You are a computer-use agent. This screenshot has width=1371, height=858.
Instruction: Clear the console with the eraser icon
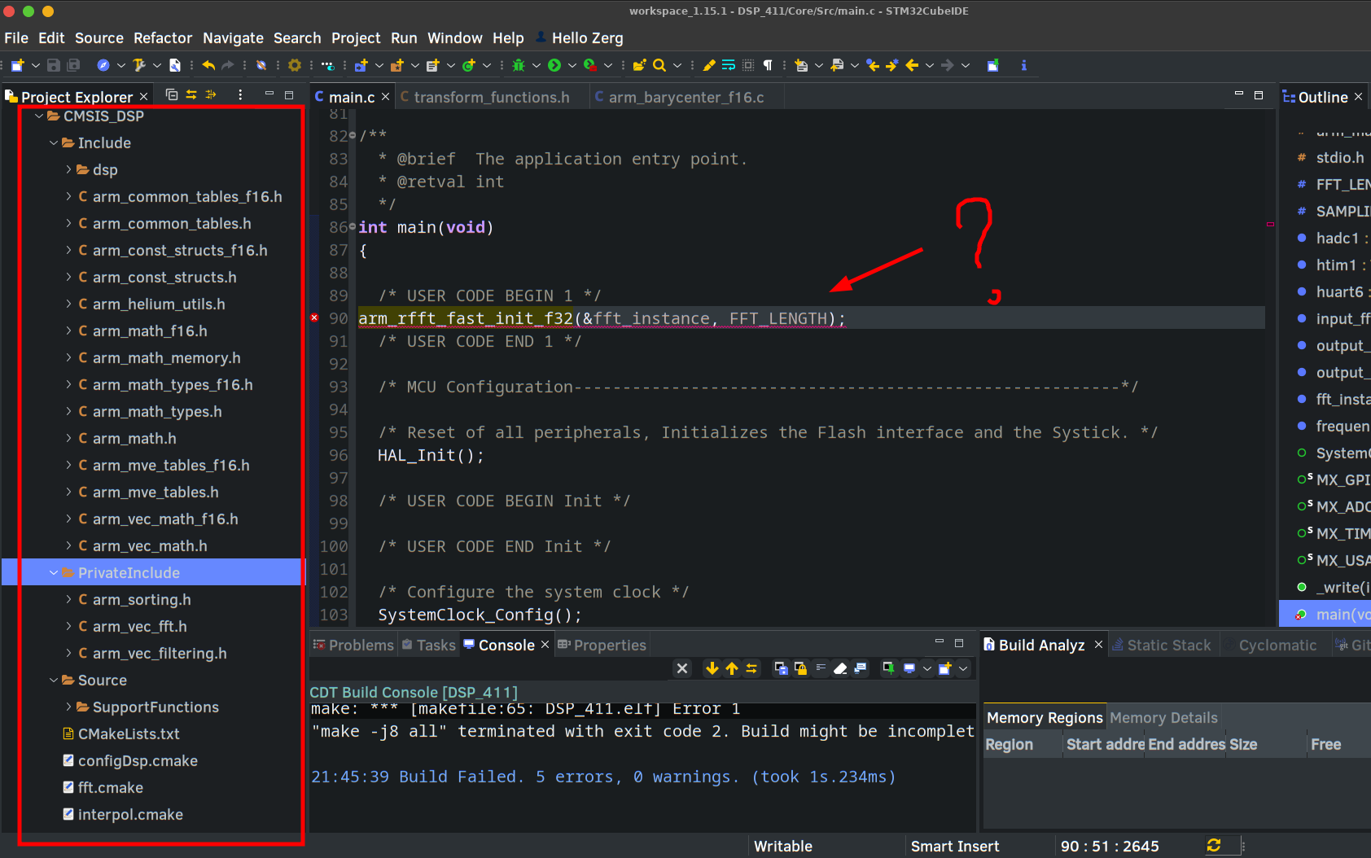point(840,668)
